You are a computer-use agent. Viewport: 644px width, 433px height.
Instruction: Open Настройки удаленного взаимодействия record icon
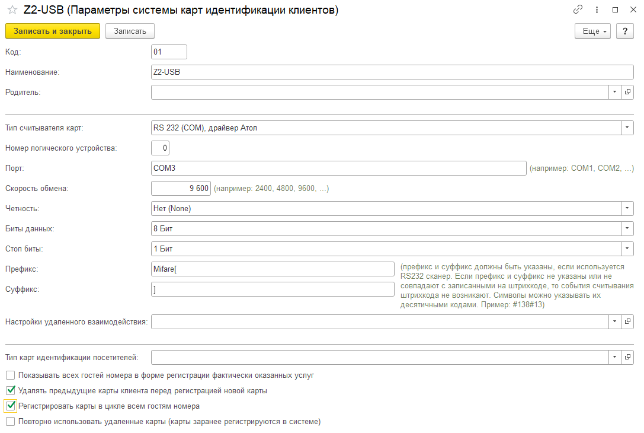[x=627, y=321]
